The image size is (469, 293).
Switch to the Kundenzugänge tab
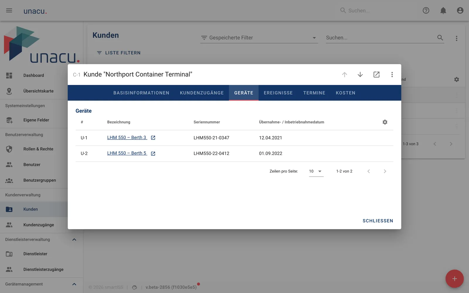point(202,93)
